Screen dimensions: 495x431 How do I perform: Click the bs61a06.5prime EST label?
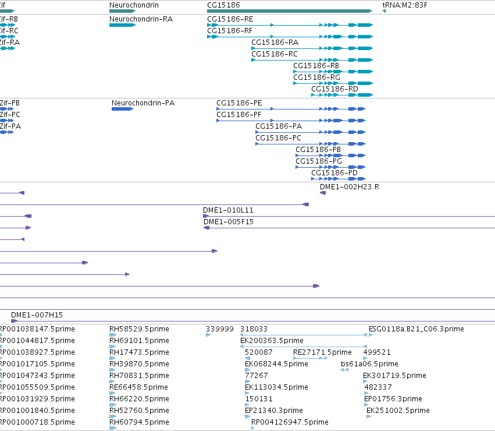tap(370, 364)
